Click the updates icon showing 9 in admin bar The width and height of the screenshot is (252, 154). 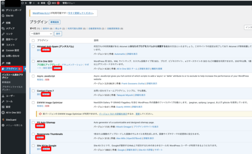23,3
